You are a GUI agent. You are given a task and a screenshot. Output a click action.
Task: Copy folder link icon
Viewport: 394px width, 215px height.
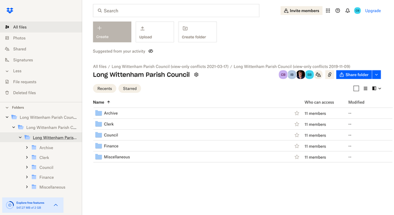pos(329,75)
